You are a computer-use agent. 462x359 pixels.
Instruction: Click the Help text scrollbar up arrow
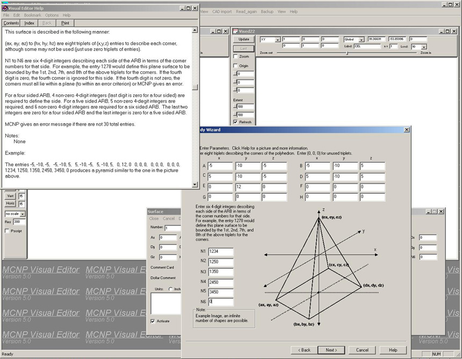[195, 30]
